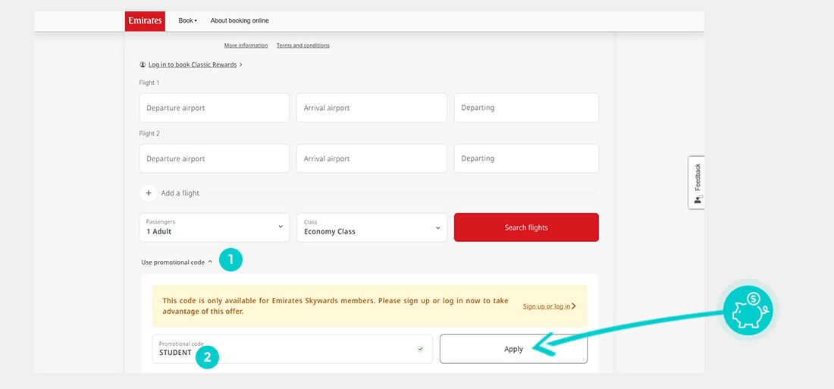Click the Promotional code input field

292,349
